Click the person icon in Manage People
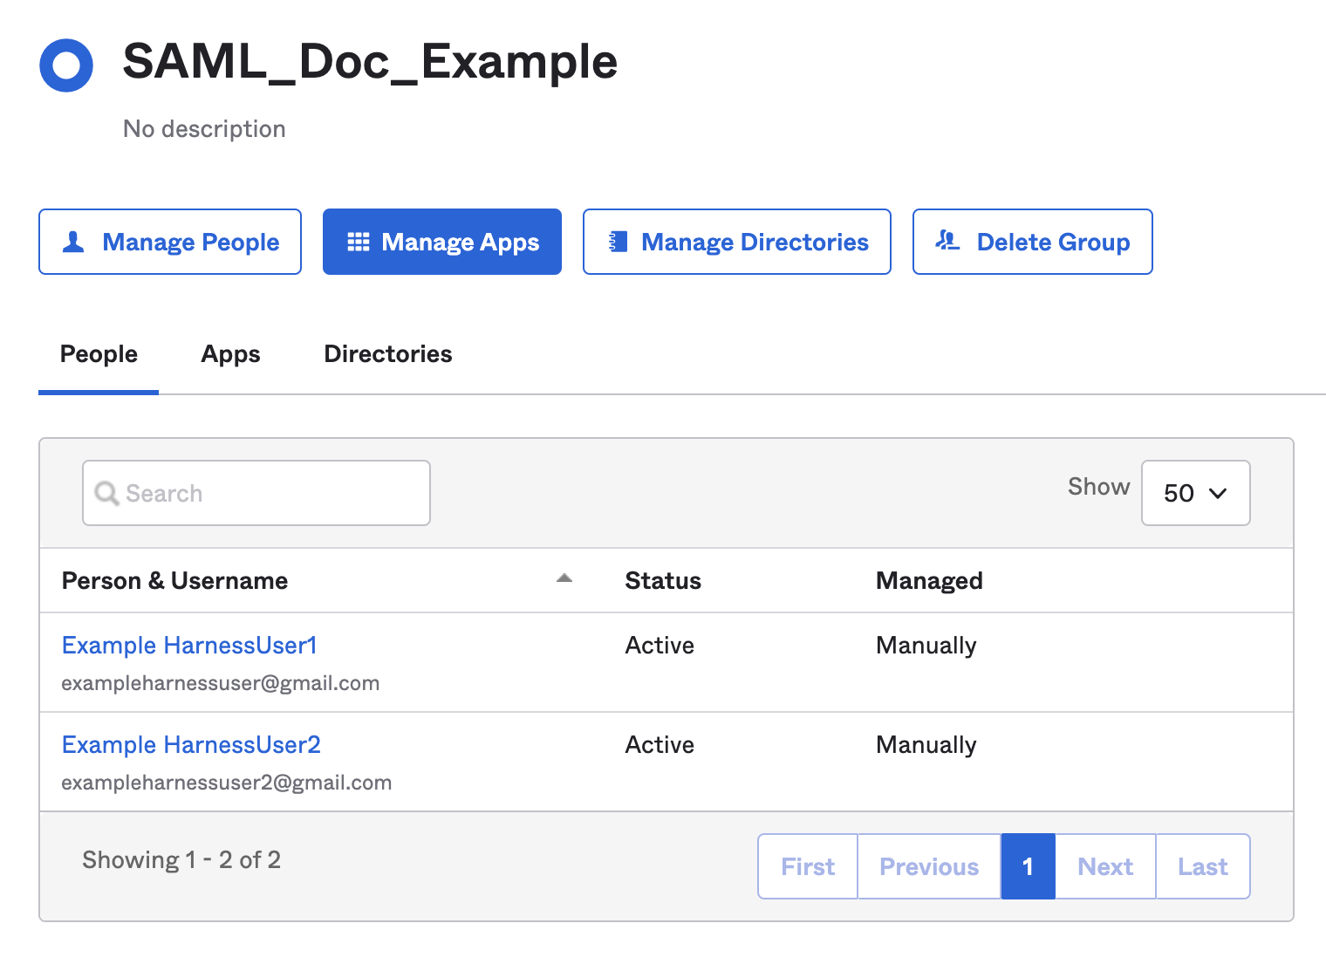Viewport: 1326px width, 978px height. click(x=74, y=242)
